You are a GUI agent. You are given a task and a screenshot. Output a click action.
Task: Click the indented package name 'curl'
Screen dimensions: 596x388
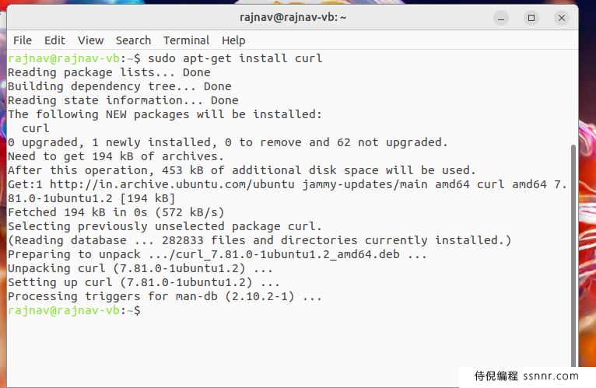35,128
